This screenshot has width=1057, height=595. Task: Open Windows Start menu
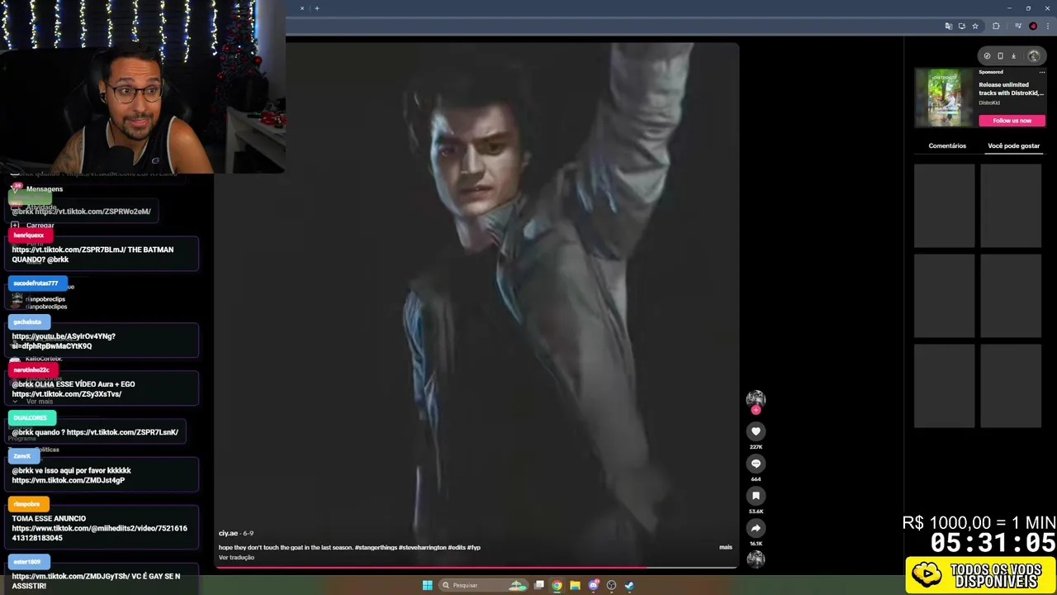[427, 585]
